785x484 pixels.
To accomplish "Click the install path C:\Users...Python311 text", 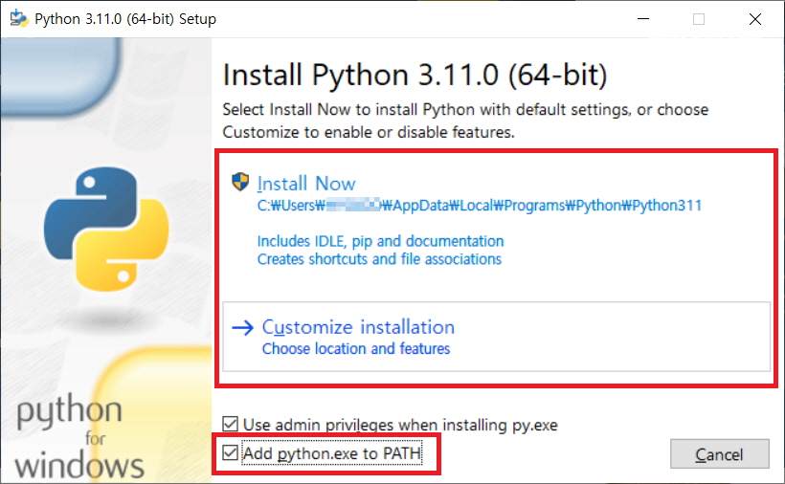I will [479, 206].
